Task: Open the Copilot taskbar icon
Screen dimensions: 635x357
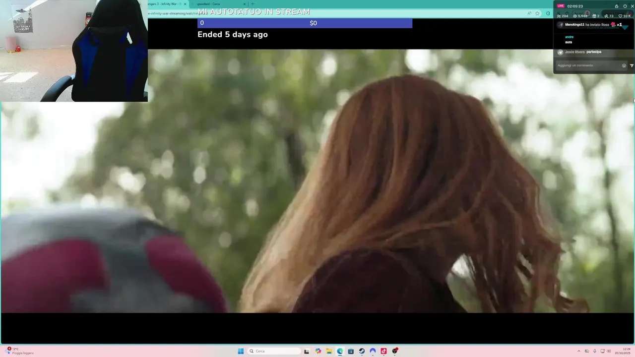Action: (x=318, y=351)
